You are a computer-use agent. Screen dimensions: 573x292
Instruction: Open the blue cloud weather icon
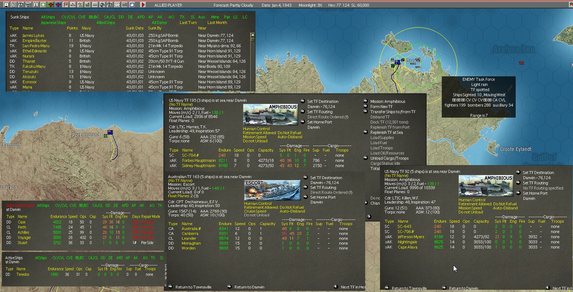(x=132, y=5)
